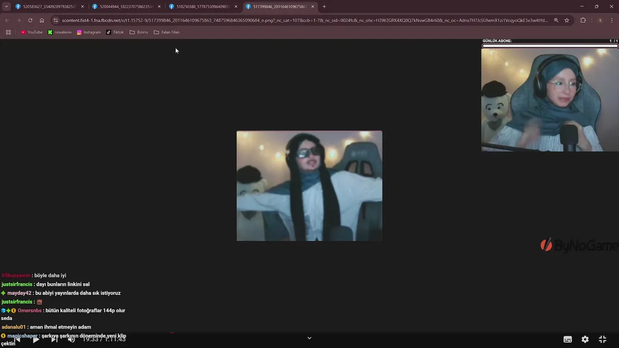Screen dimensions: 619x348
Task: Close the 520044944 tab
Action: point(159,6)
